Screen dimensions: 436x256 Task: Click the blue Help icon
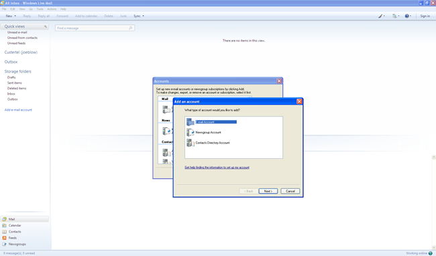[406, 16]
